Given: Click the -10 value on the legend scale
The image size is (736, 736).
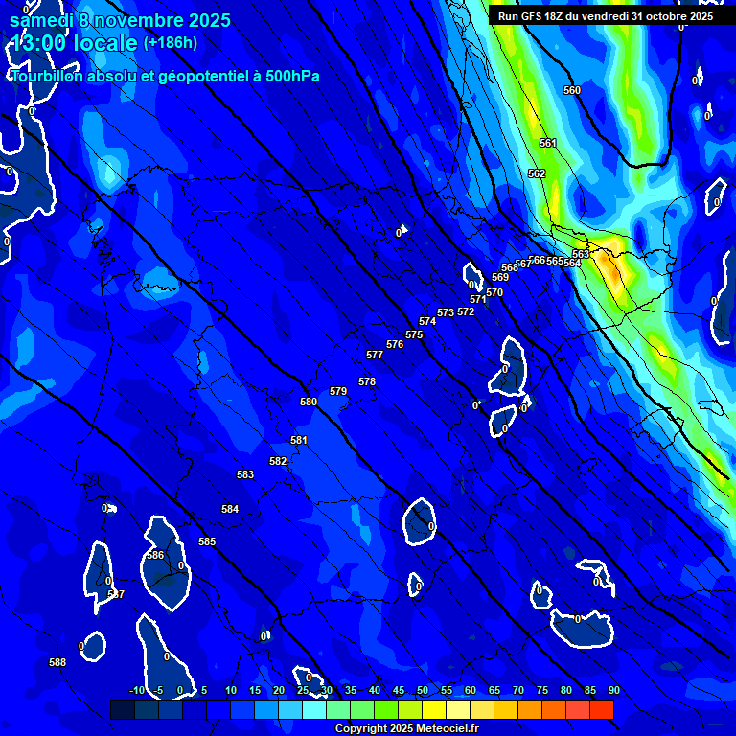Looking at the screenshot, I should 136,691.
